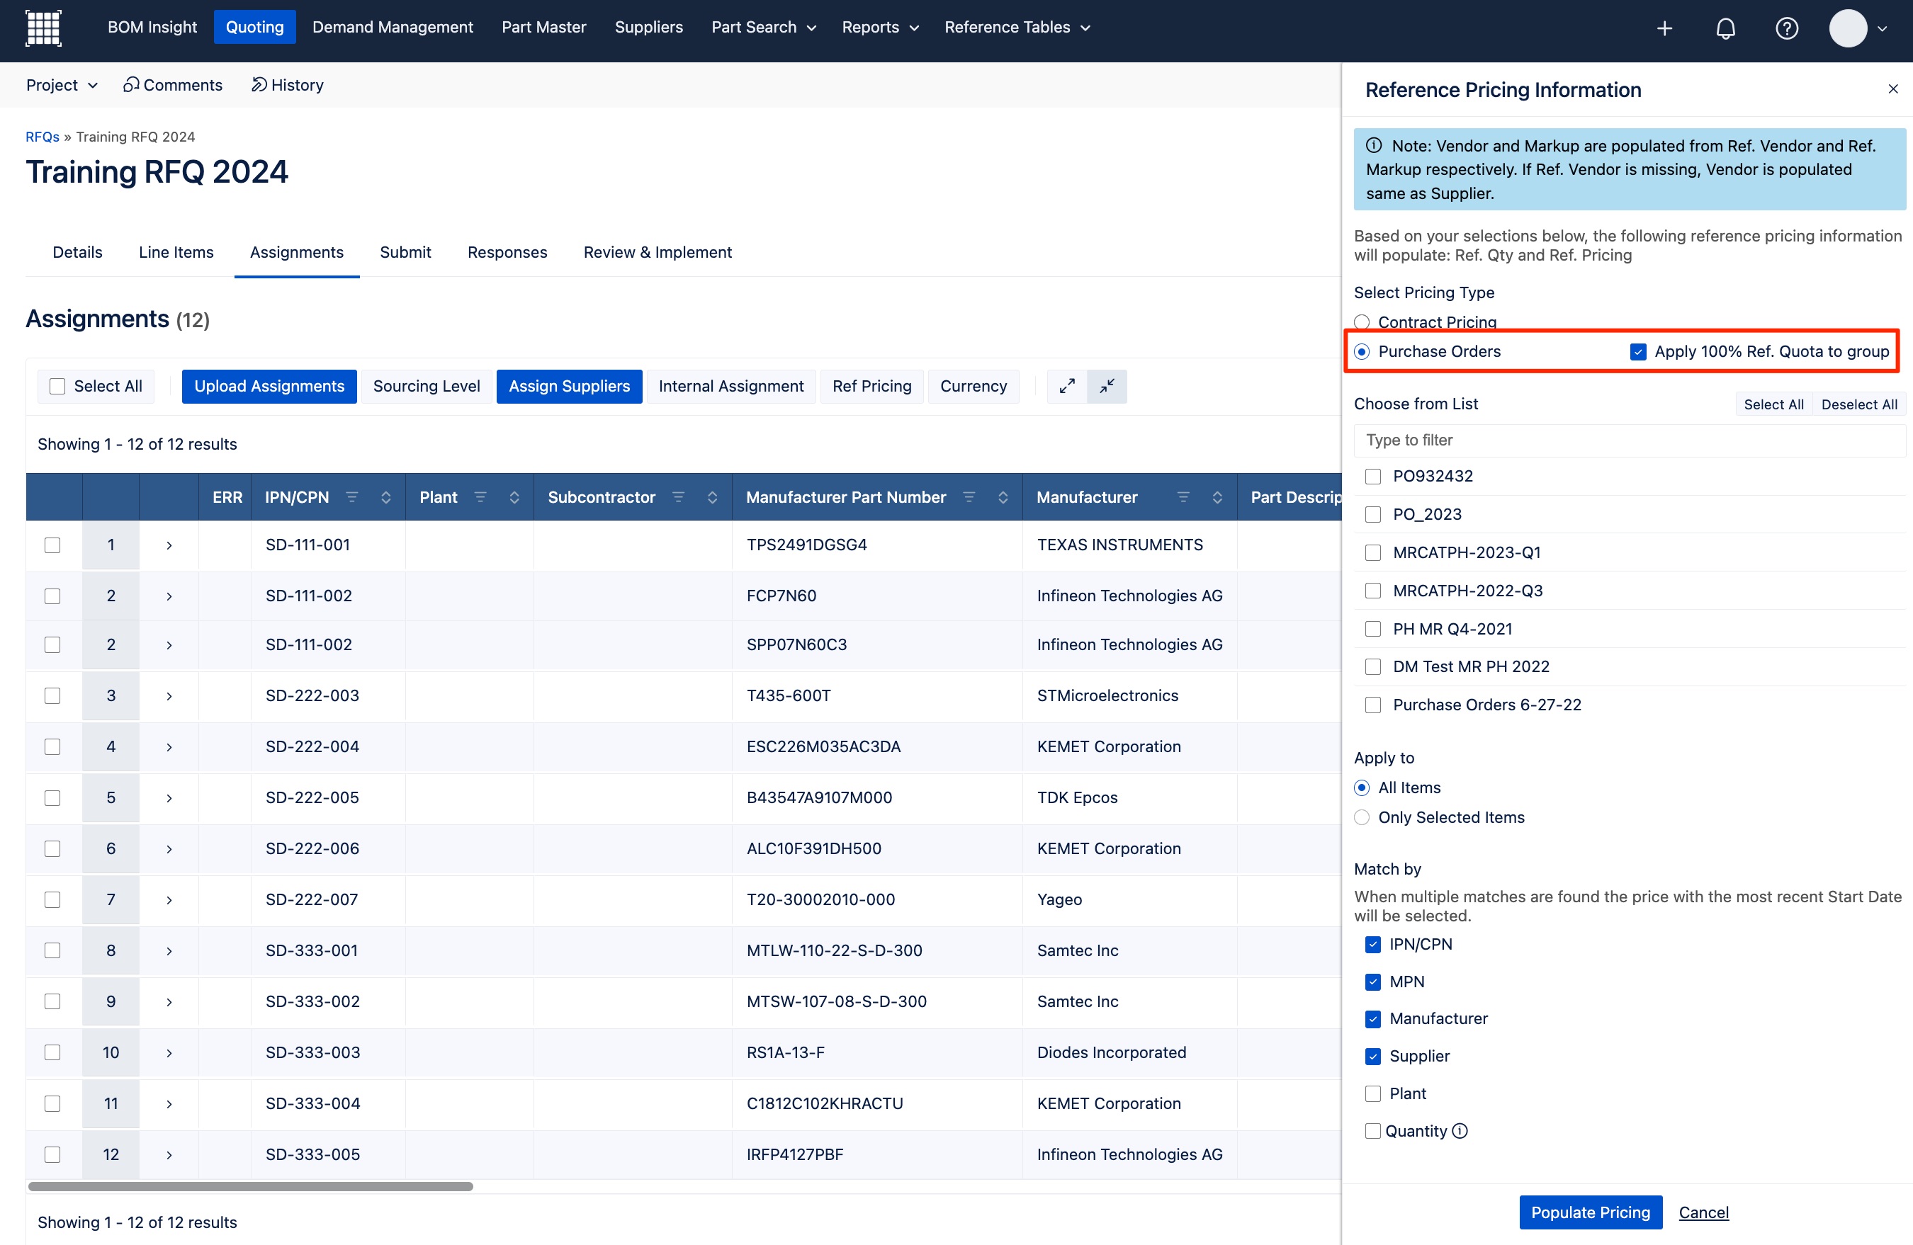Select Only Selected Items radio option
This screenshot has width=1913, height=1245.
[x=1362, y=818]
